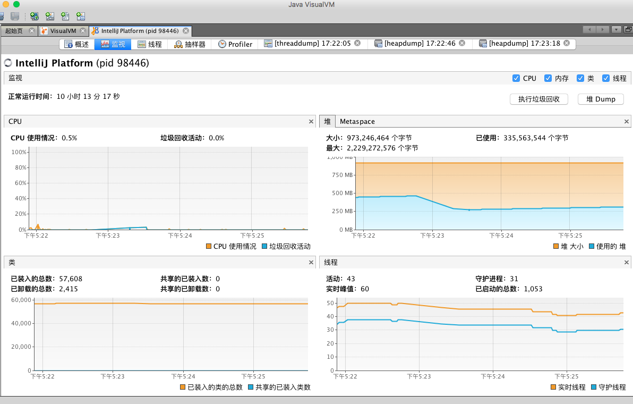Uncheck the CPU checkbox

coord(516,78)
